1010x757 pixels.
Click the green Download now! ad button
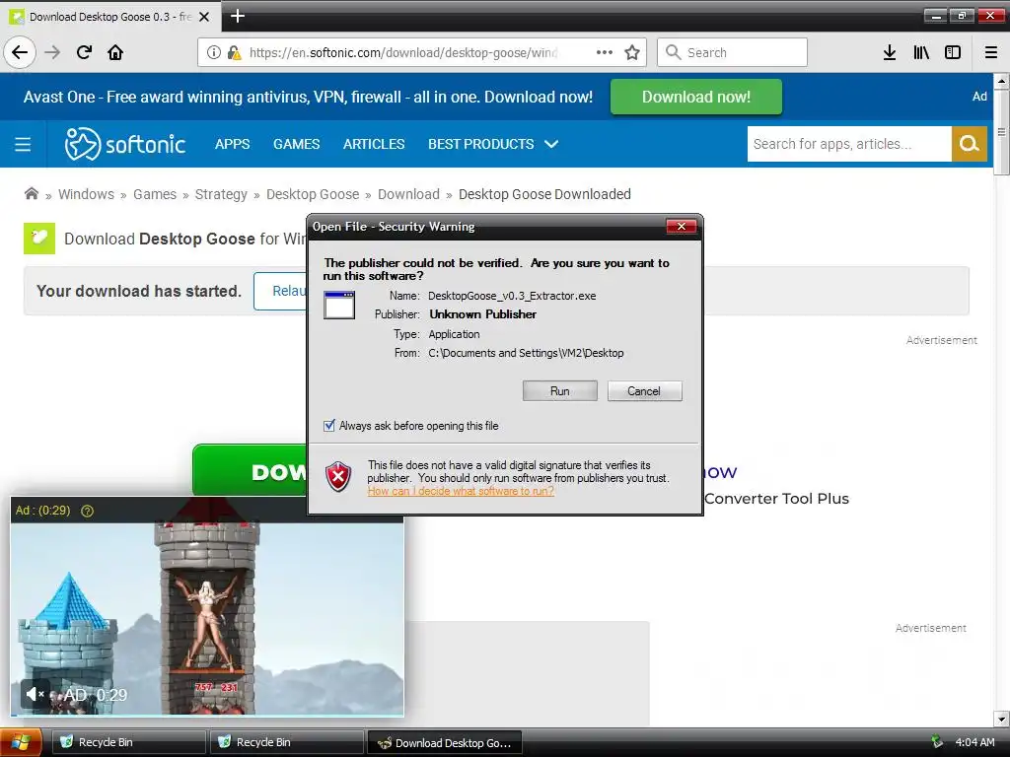[x=695, y=97]
